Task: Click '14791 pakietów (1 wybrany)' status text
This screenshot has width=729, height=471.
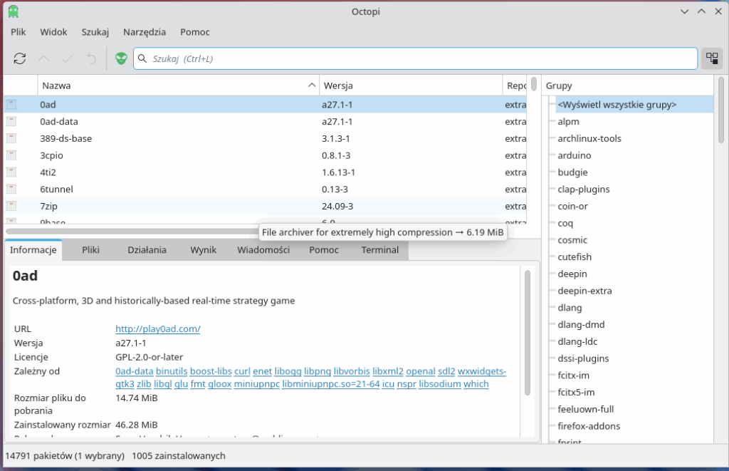Action: pos(65,455)
